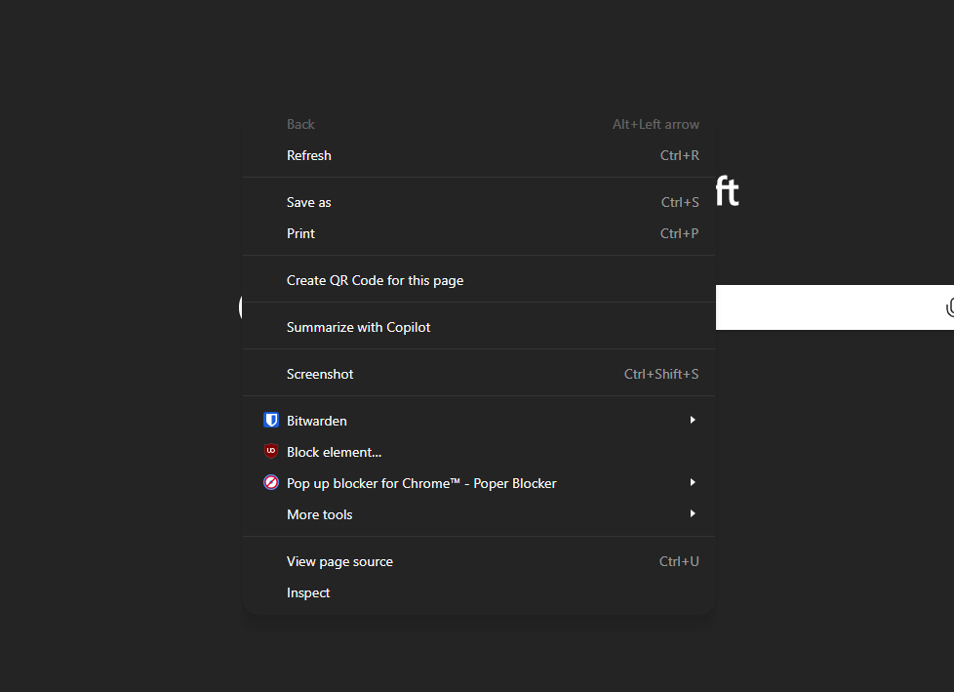The width and height of the screenshot is (954, 692).
Task: Create QR Code for this page
Action: pos(375,280)
